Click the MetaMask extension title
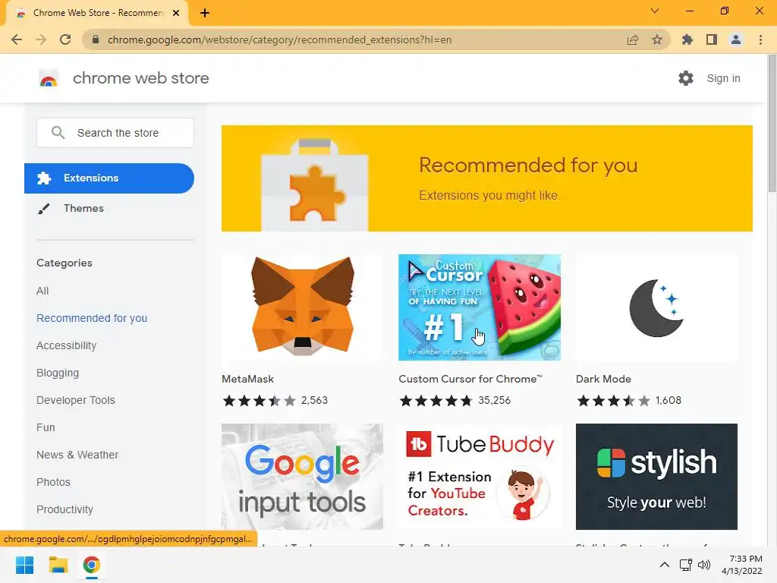The image size is (777, 583). (248, 379)
